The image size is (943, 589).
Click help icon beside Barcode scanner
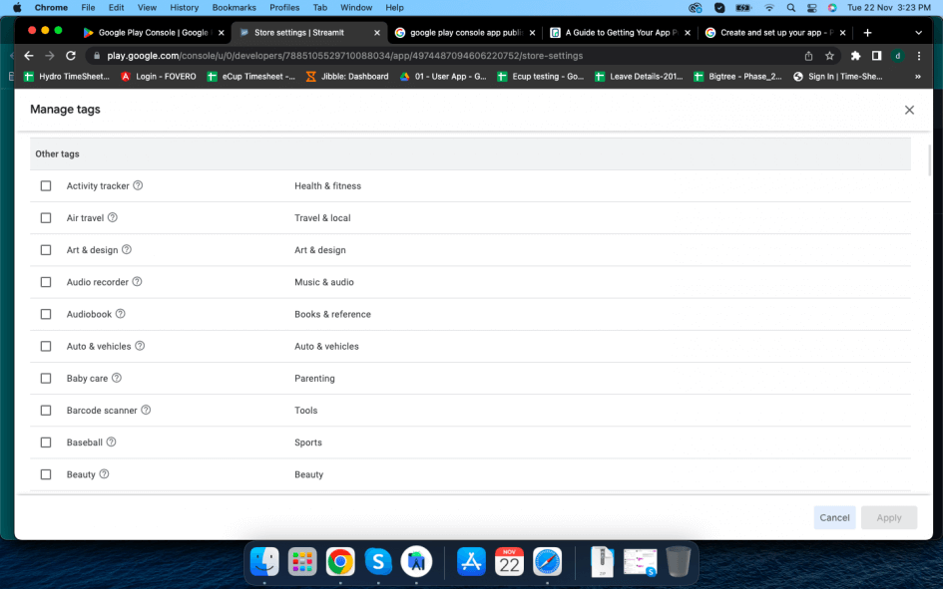pos(146,410)
